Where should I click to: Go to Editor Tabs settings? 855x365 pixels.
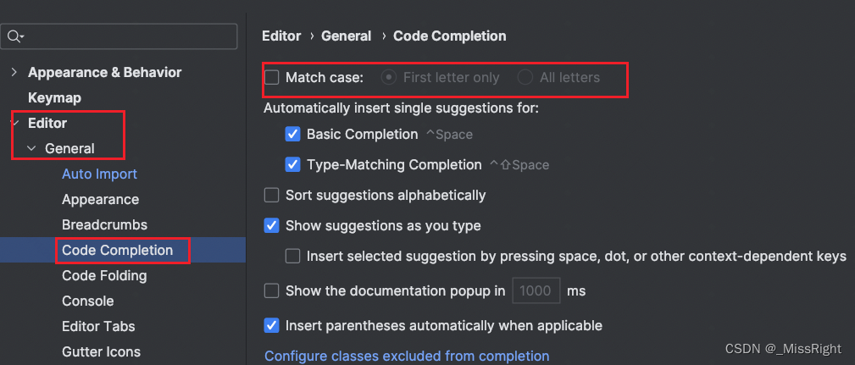pyautogui.click(x=98, y=327)
